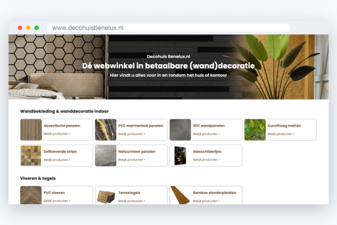Open the PVC marmerlook panelen thumbnail
The width and height of the screenshot is (337, 225).
point(106,130)
